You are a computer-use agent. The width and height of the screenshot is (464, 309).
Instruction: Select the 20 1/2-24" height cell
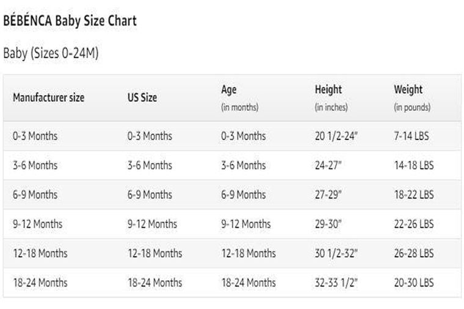pos(336,136)
